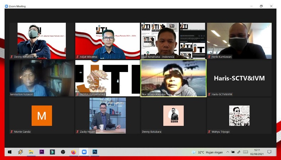The height and width of the screenshot is (160, 281).
Task: Open touch keyboard tray icon
Action: pyautogui.click(x=245, y=152)
